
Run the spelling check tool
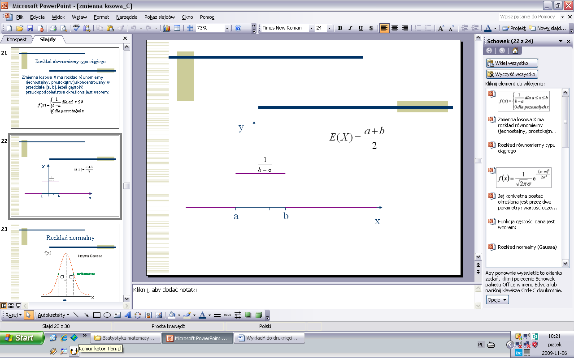click(76, 28)
